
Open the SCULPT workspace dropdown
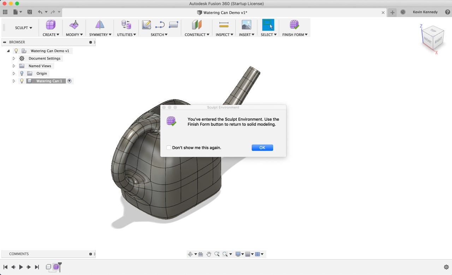point(23,28)
